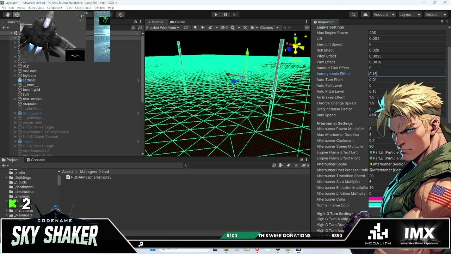
Task: Open the File menu
Action: click(4, 8)
